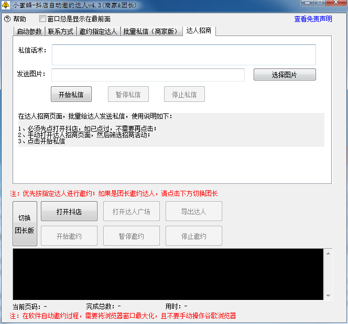The width and height of the screenshot is (348, 324).
Task: Click the 开始邀约 button
Action: coord(69,236)
